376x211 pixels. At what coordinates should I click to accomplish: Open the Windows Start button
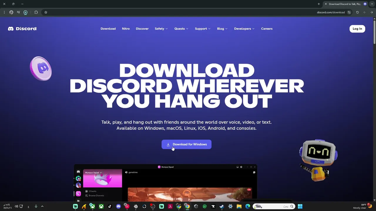pyautogui.click(x=300, y=206)
